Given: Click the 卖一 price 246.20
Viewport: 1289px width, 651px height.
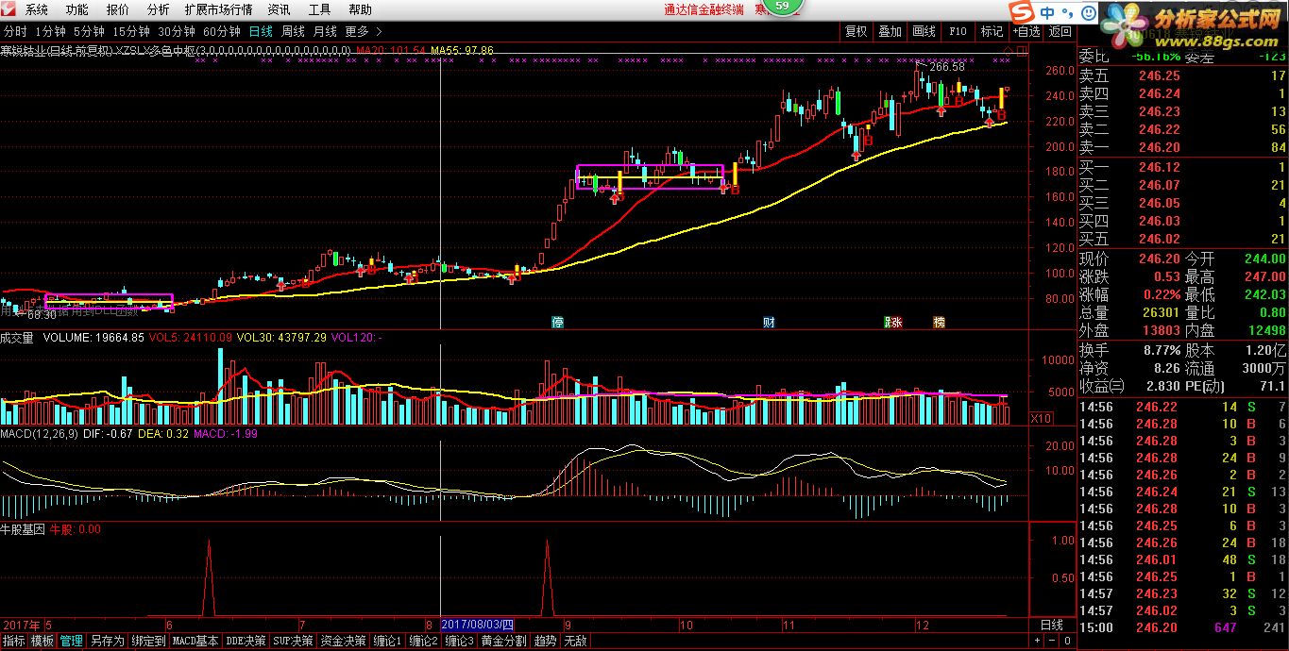Looking at the screenshot, I should [1159, 148].
